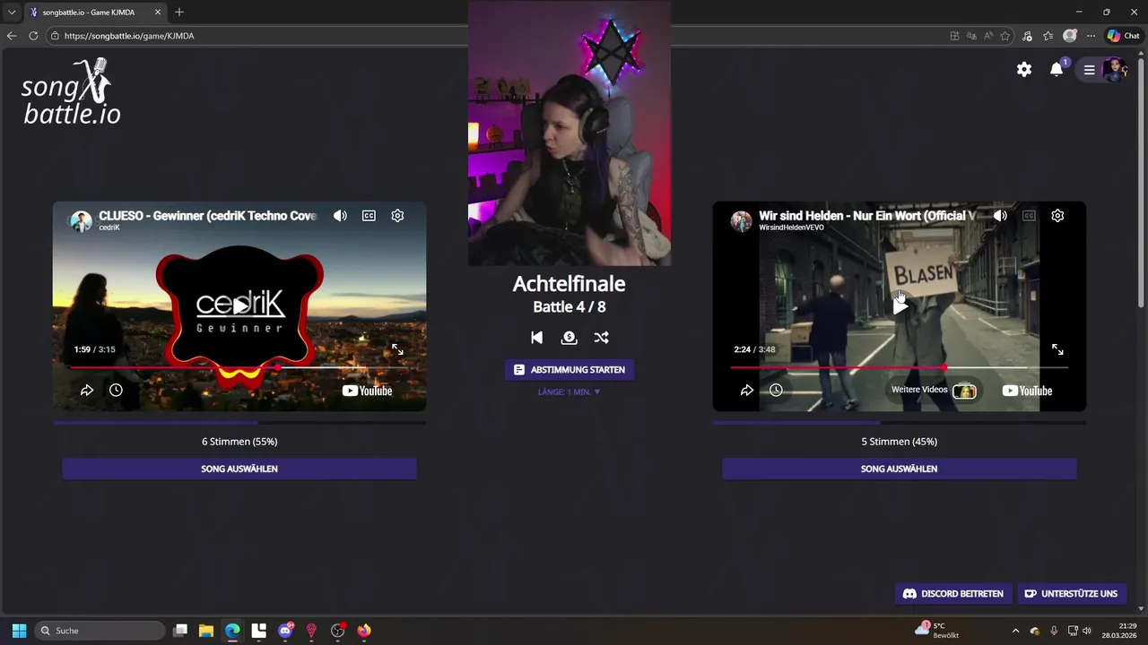1148x645 pixels.
Task: Open the split screen icon in address bar
Action: [x=954, y=36]
